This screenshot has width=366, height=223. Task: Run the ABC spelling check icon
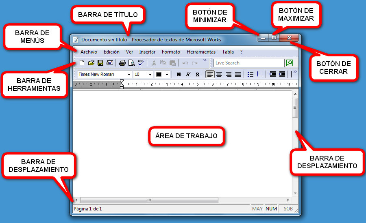[x=141, y=62]
